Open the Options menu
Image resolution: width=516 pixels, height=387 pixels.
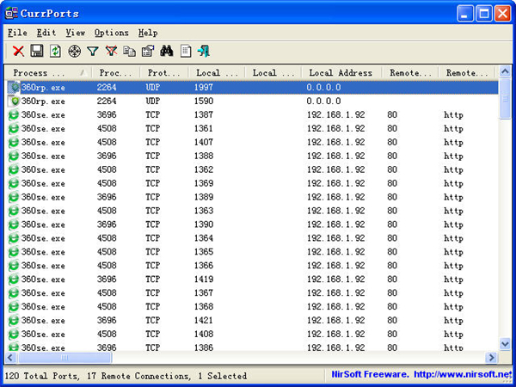click(112, 33)
